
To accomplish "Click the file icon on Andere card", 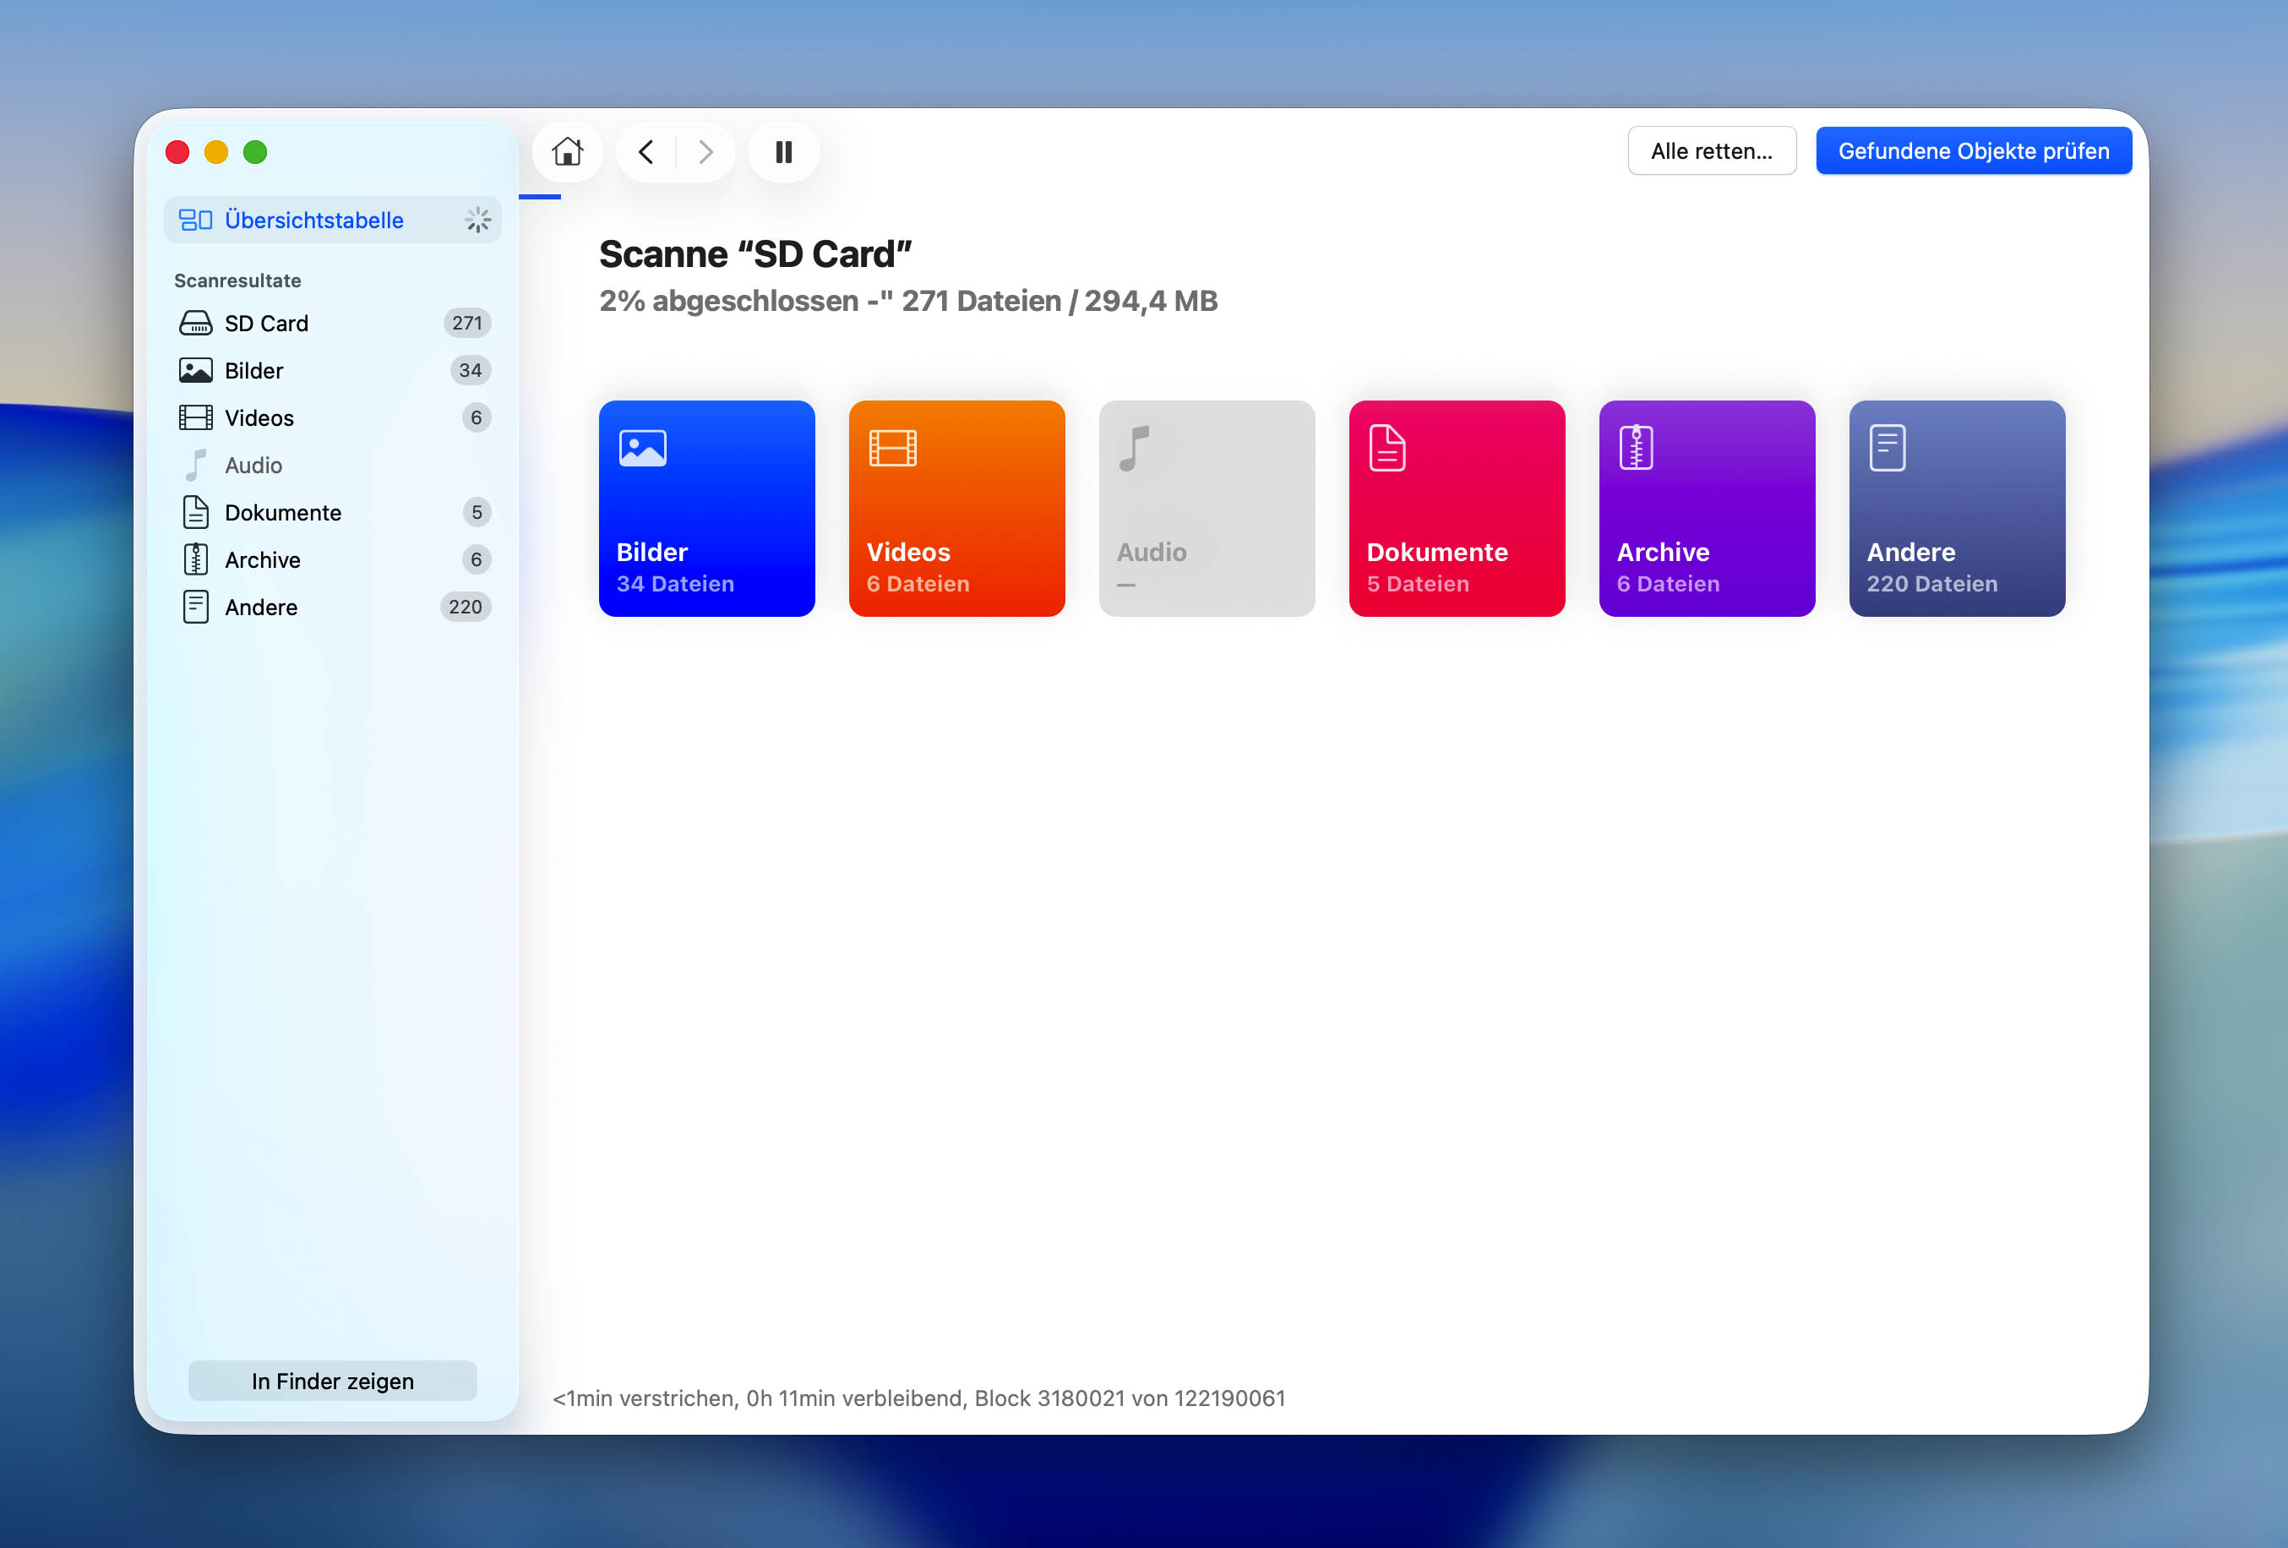I will [x=1888, y=448].
